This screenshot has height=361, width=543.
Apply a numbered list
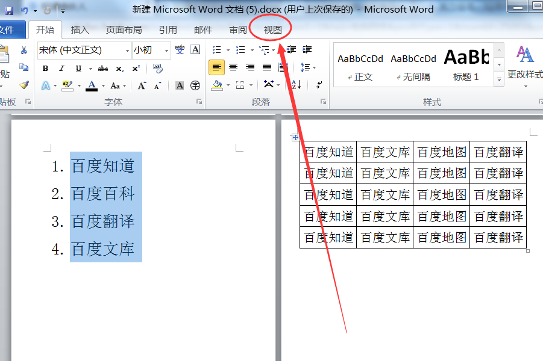pos(240,50)
